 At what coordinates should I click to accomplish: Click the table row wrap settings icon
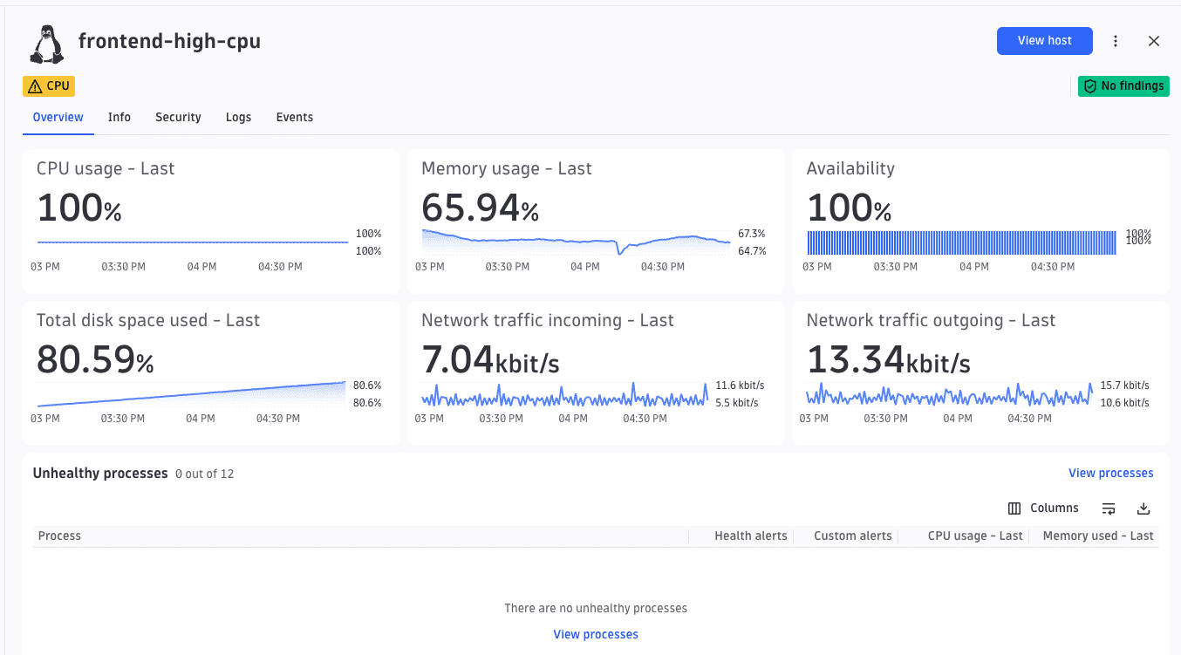pos(1109,508)
